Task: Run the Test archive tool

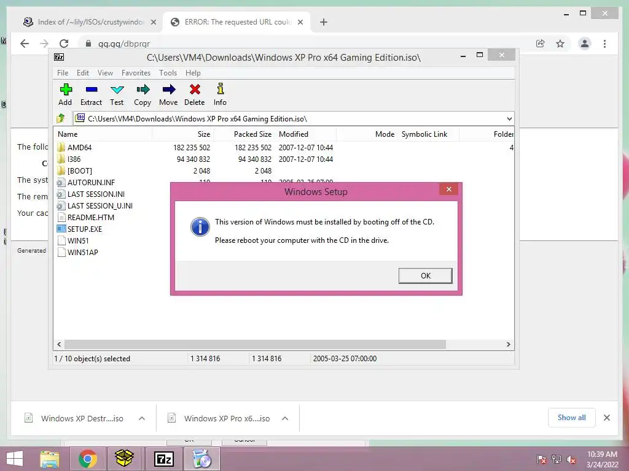Action: coord(117,94)
